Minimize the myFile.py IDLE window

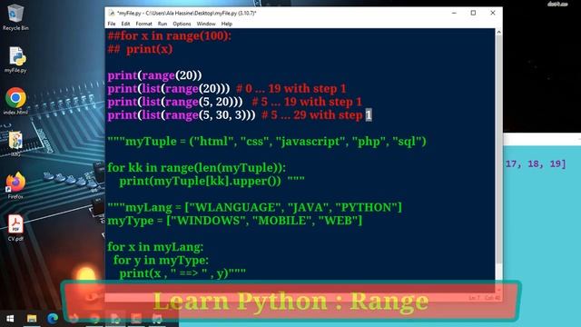click(x=454, y=13)
